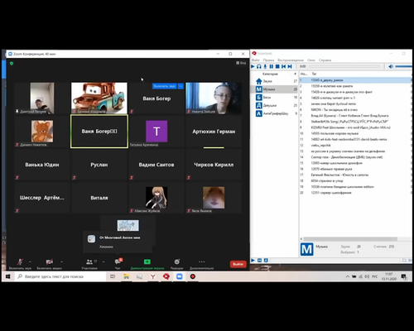Click headphones playback icon in Soundpad
This screenshot has width=414, height=331.
click(259, 66)
